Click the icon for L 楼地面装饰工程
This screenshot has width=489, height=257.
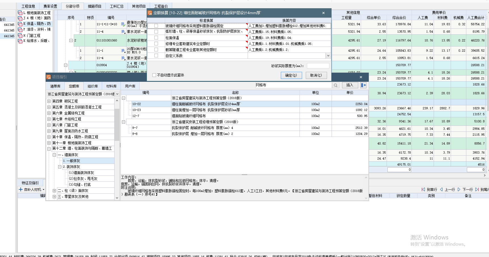[20, 13]
